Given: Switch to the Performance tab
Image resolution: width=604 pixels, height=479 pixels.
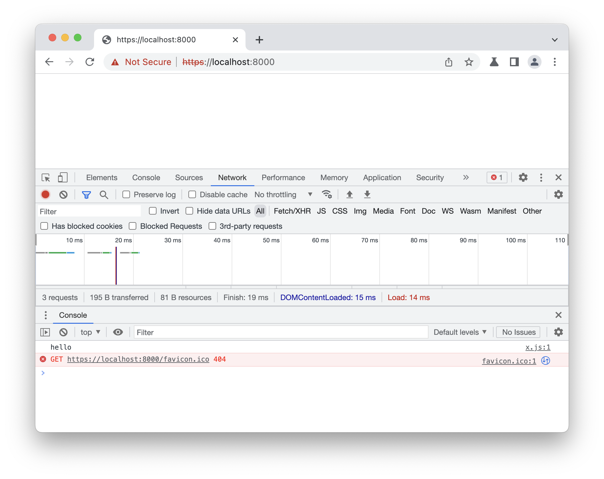Looking at the screenshot, I should [x=283, y=177].
